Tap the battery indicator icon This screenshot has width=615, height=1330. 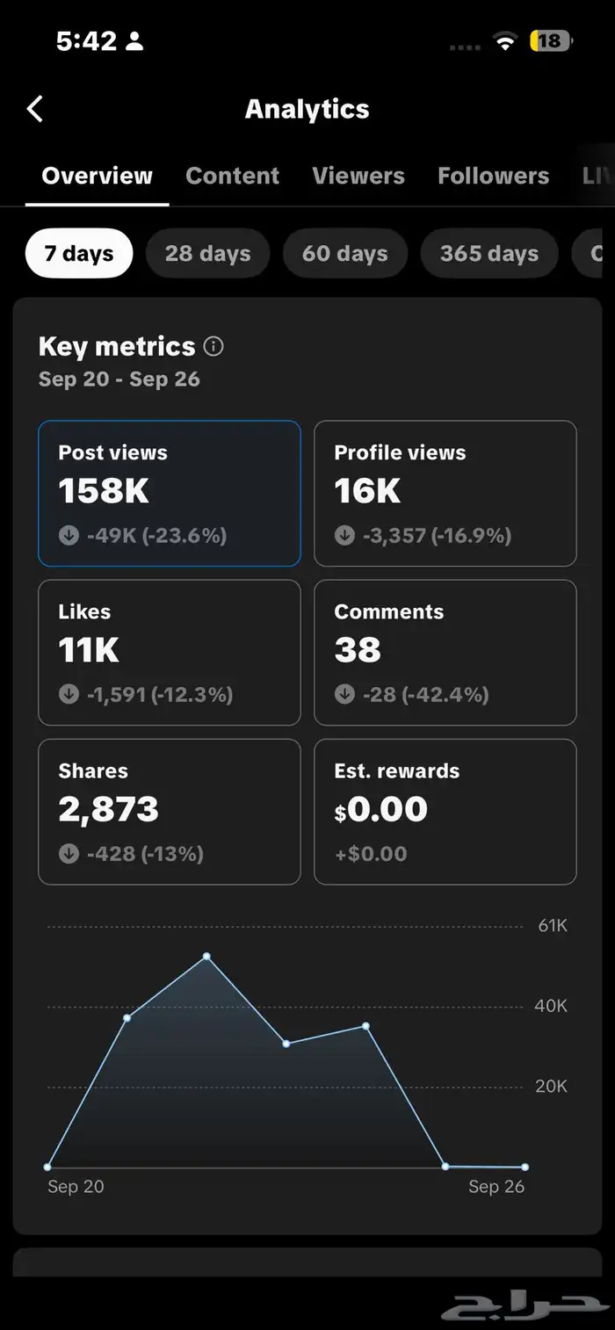(x=550, y=41)
